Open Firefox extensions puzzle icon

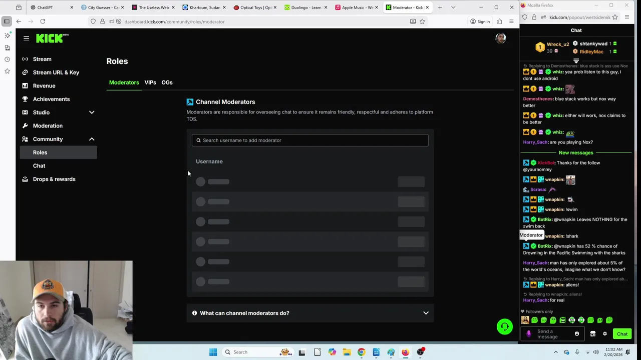[x=499, y=21]
